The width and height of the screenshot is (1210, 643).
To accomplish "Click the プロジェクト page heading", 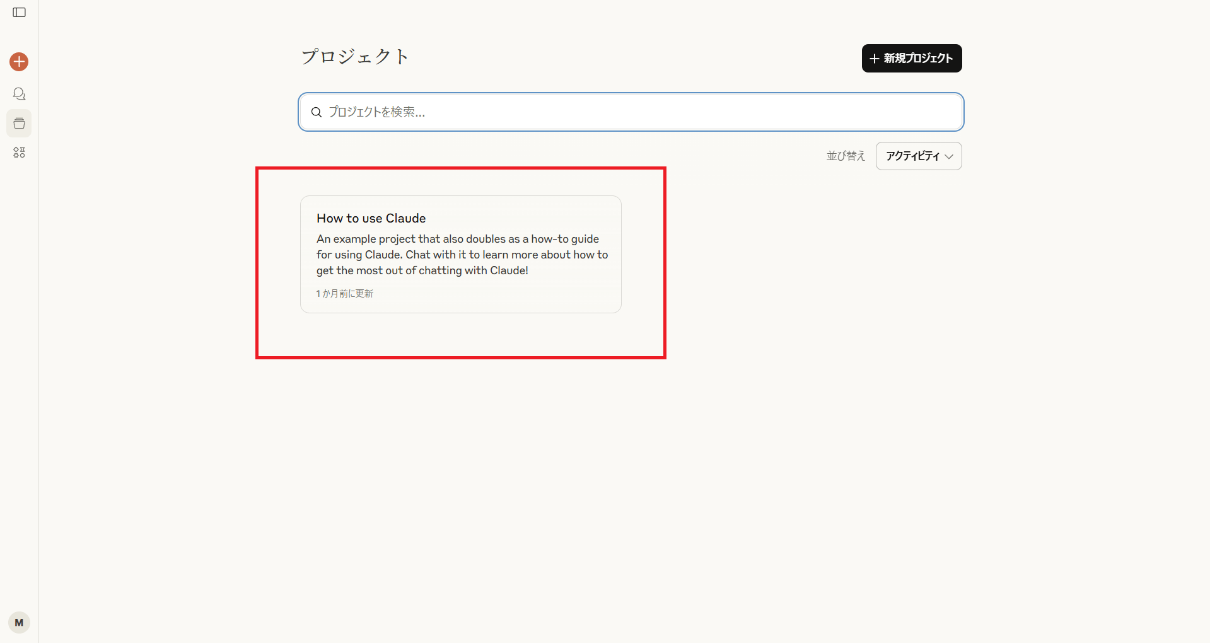I will pos(356,57).
